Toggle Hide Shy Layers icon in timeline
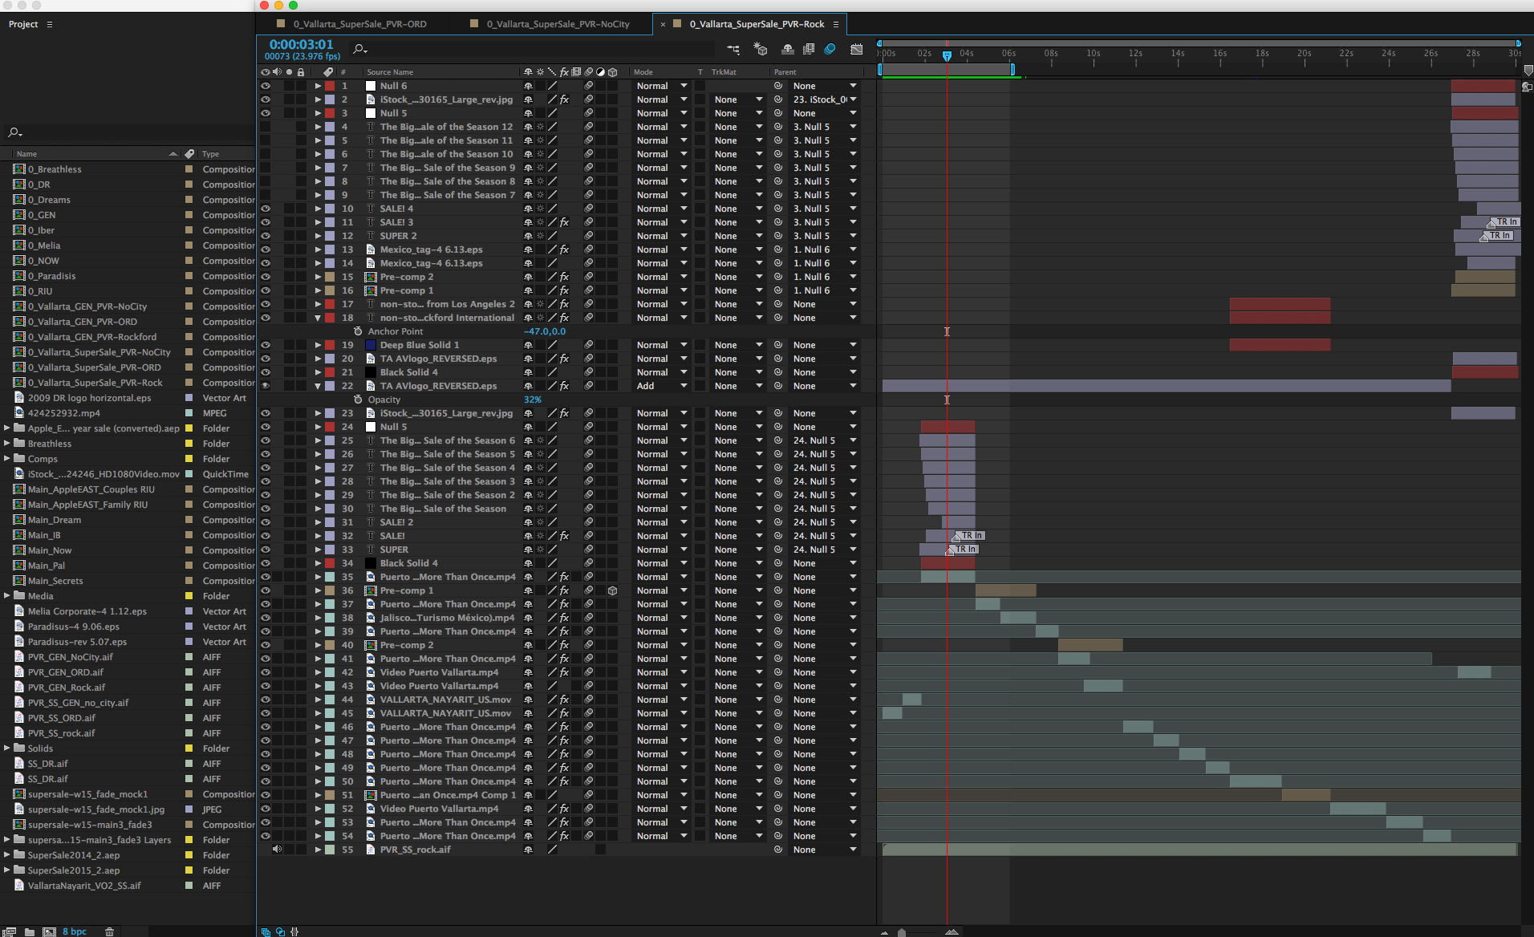 (x=788, y=50)
